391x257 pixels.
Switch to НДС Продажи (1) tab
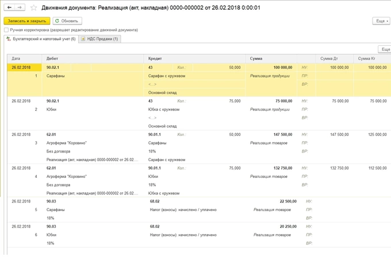99,39
